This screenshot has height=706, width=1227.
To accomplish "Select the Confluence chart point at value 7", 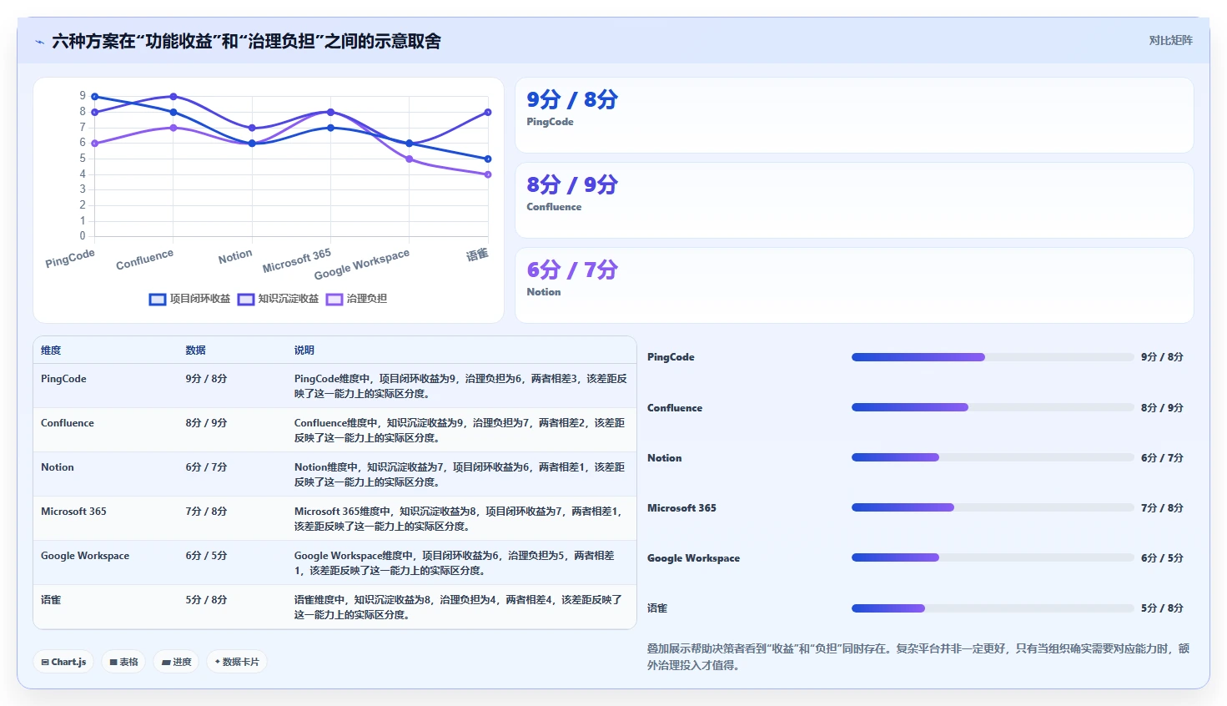I will click(x=173, y=128).
